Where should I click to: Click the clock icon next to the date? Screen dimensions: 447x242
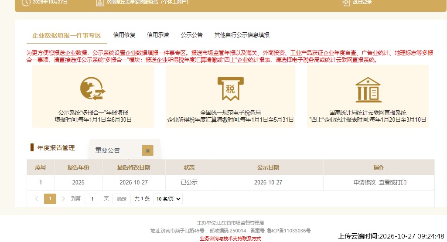point(26,3)
